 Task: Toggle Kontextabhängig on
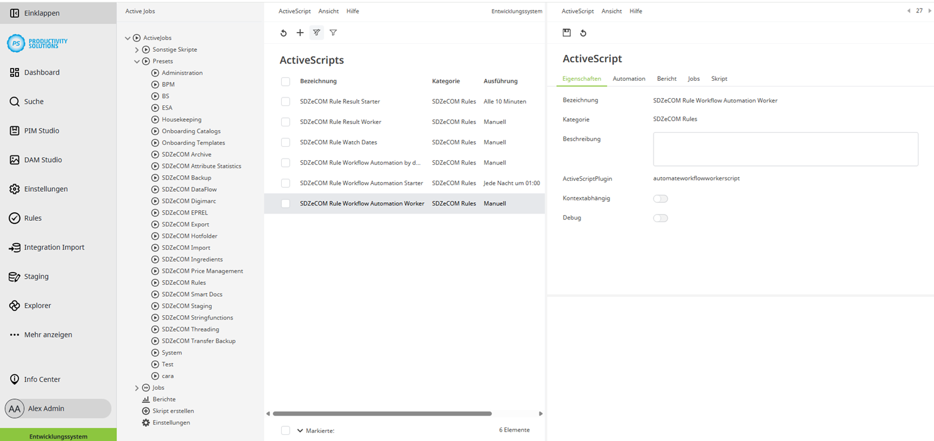pos(660,198)
